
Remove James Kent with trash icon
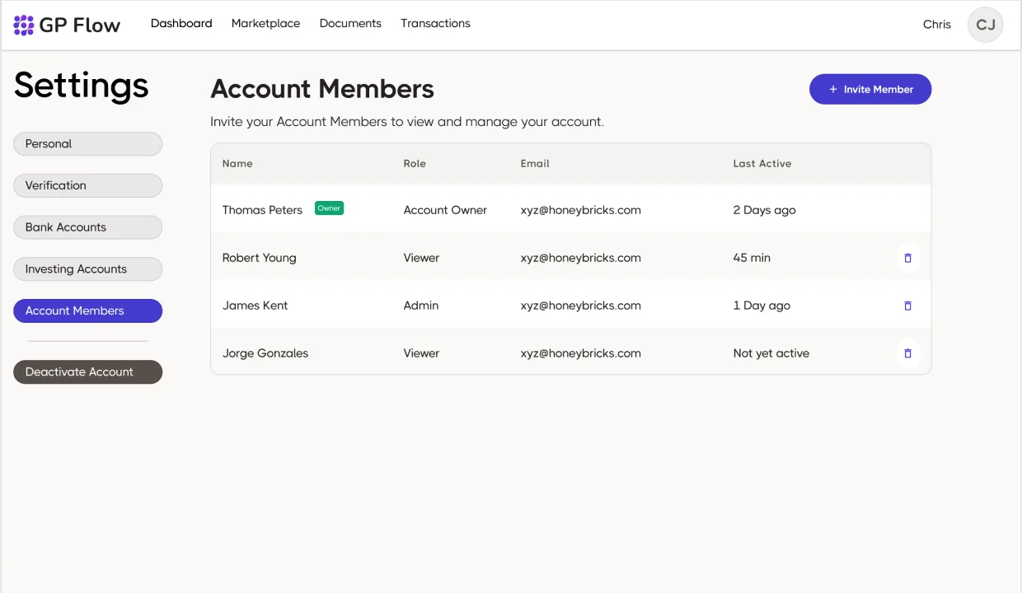[x=908, y=306]
